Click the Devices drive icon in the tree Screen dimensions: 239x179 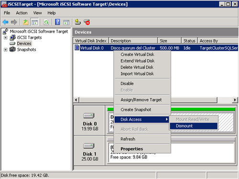[x=12, y=44]
